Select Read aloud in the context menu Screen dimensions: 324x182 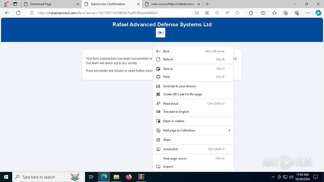(x=193, y=104)
